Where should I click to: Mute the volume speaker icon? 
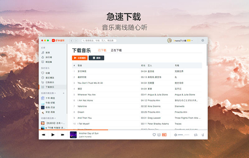tap(176, 135)
